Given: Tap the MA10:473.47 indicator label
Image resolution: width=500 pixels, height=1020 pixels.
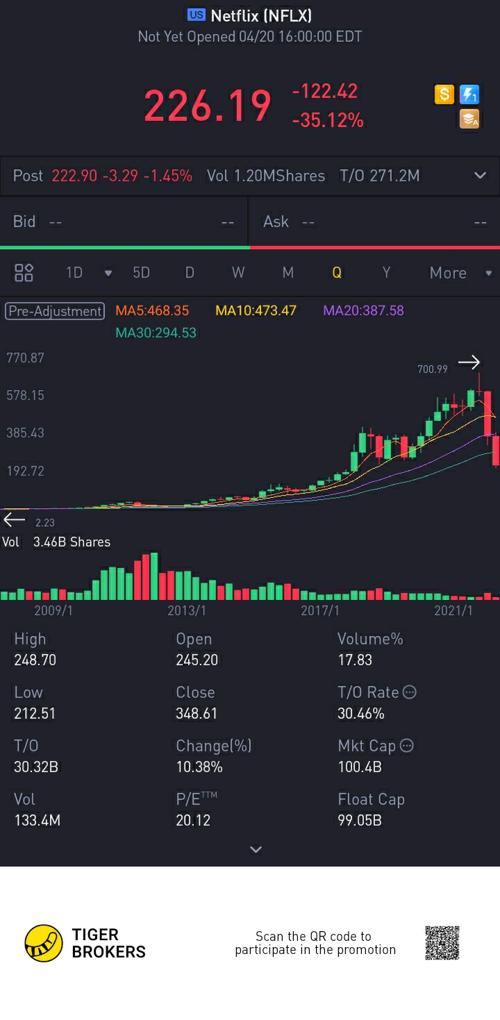Looking at the screenshot, I should [256, 310].
